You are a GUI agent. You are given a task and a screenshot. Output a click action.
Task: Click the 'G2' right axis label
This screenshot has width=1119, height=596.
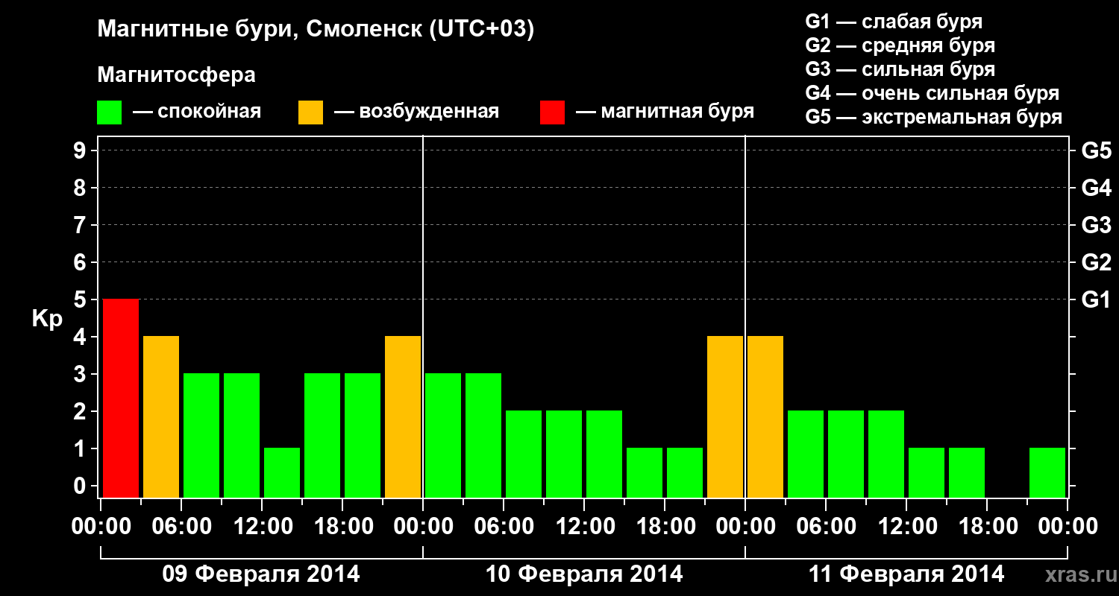1096,262
